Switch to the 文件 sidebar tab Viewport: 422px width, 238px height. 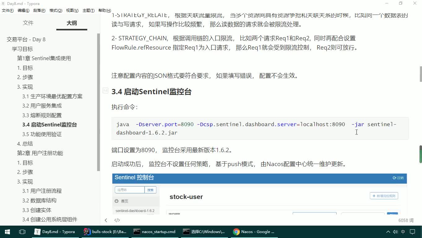pos(28,23)
